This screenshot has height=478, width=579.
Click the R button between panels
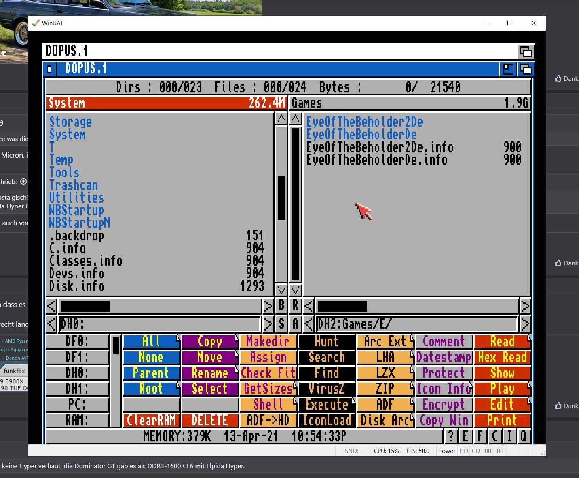296,305
